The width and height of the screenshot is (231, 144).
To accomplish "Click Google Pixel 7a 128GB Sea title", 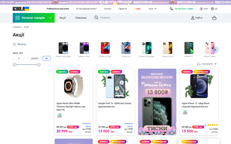I will [115, 105].
